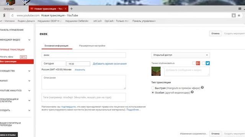Open Открытый доступ privacy dropdown
This screenshot has height=137, width=245.
180,55
